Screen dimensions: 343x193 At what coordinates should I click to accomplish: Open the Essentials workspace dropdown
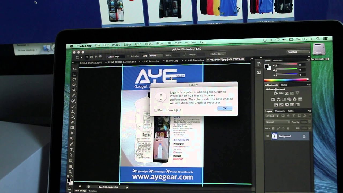pyautogui.click(x=298, y=52)
